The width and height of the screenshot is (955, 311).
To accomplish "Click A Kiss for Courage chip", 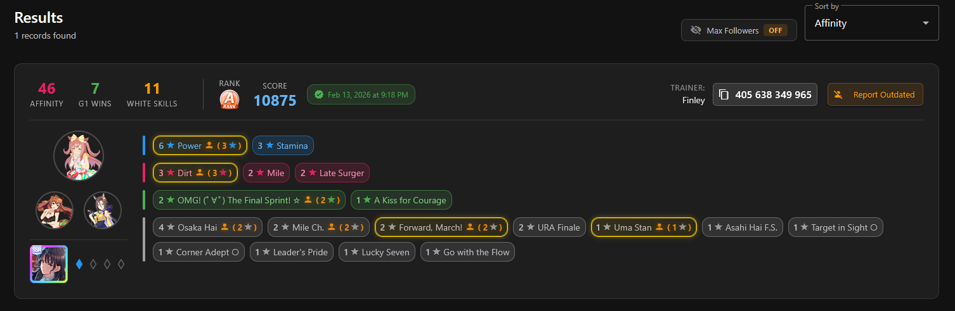I will click(401, 200).
